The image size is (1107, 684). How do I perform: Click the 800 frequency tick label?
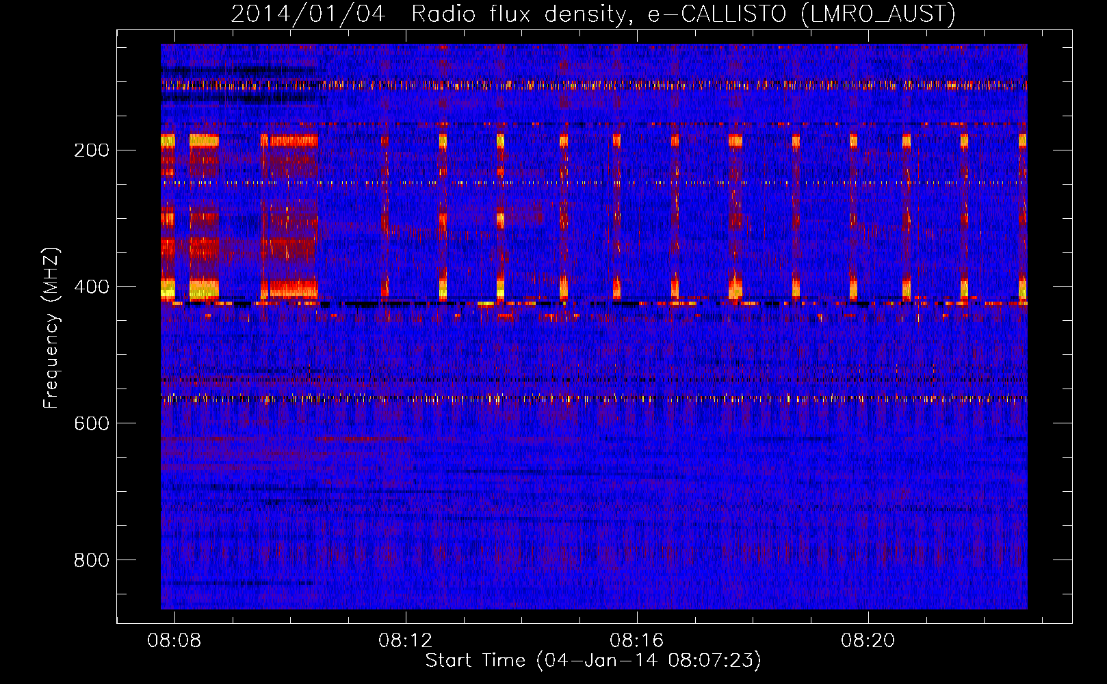[x=92, y=560]
